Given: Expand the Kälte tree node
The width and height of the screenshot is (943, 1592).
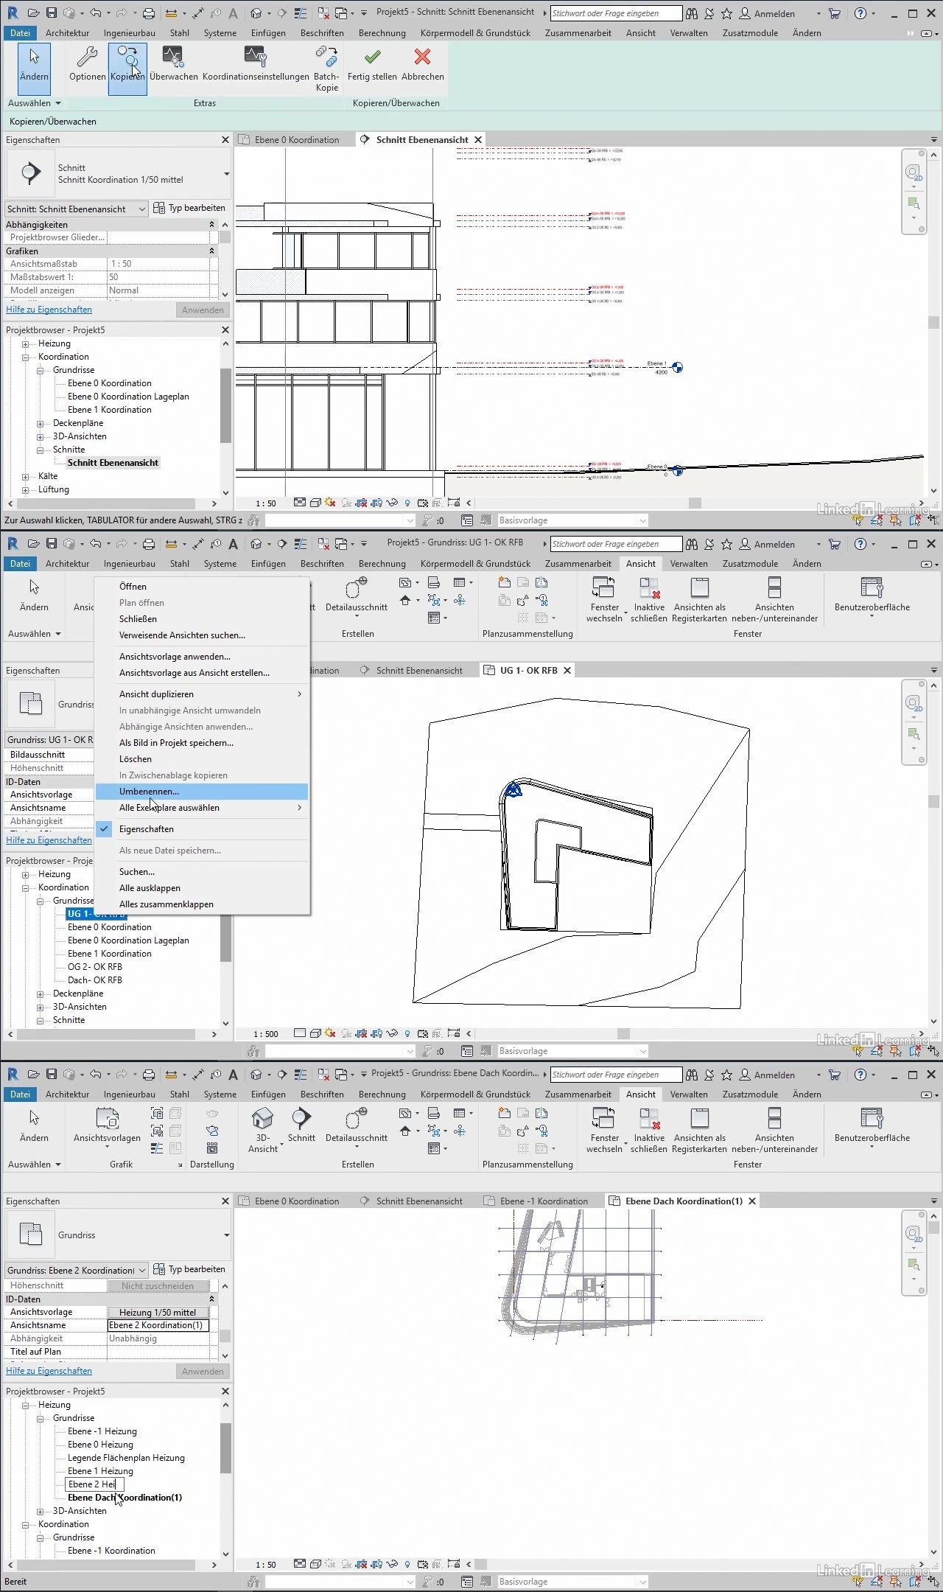Looking at the screenshot, I should tap(26, 477).
